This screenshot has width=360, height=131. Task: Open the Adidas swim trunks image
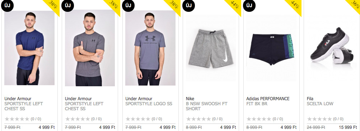pos(271,48)
